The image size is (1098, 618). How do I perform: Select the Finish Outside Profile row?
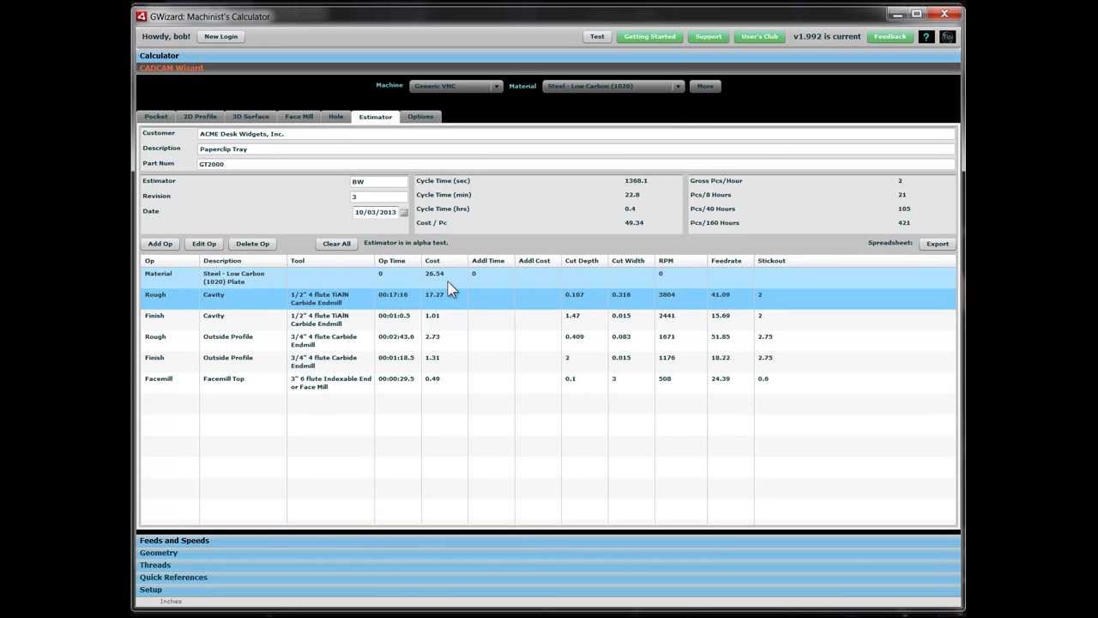click(548, 361)
